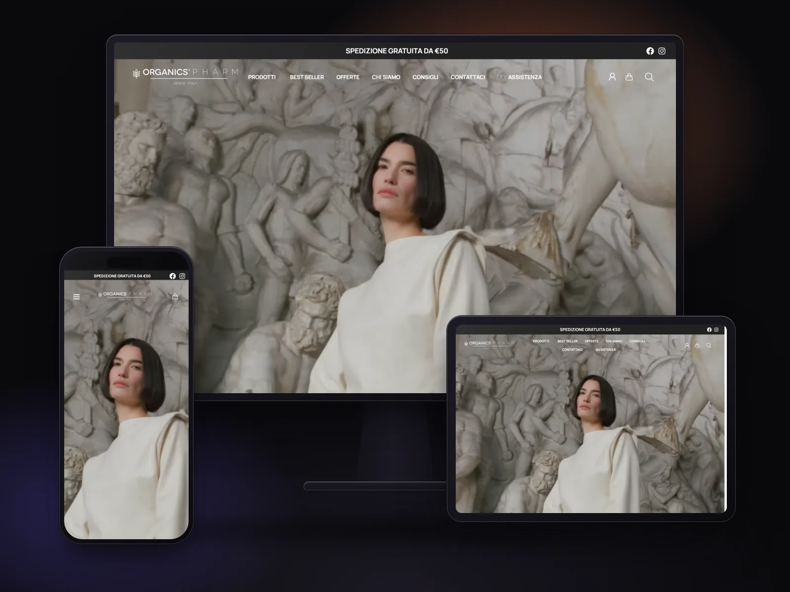Click Instagram icon on phone mockup
This screenshot has width=790, height=592.
pos(182,276)
